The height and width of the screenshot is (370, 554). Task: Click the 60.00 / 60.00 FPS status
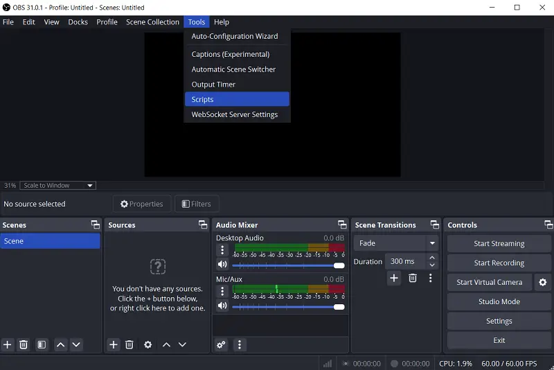[509, 364]
